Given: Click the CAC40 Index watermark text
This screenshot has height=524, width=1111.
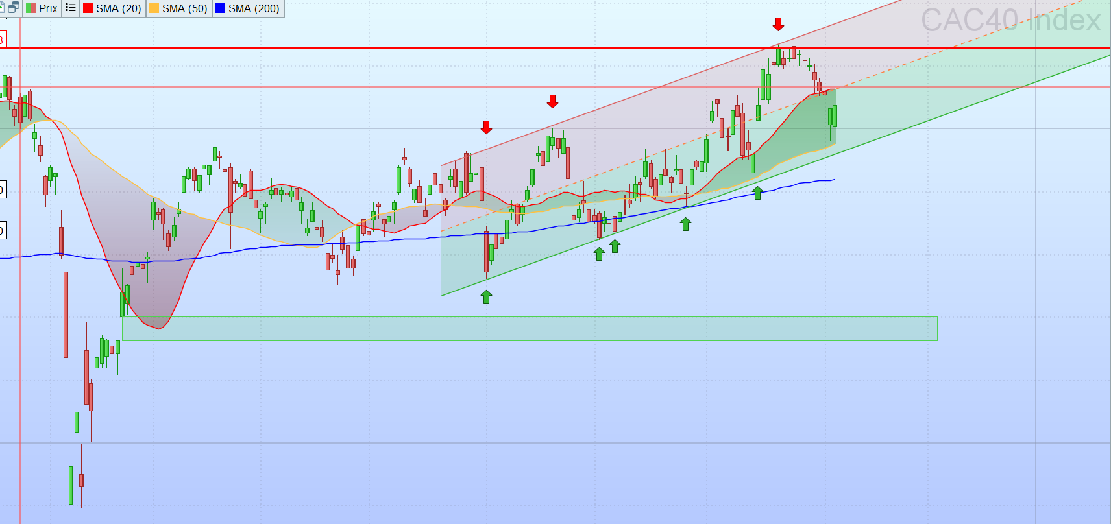Looking at the screenshot, I should pos(1010,20).
